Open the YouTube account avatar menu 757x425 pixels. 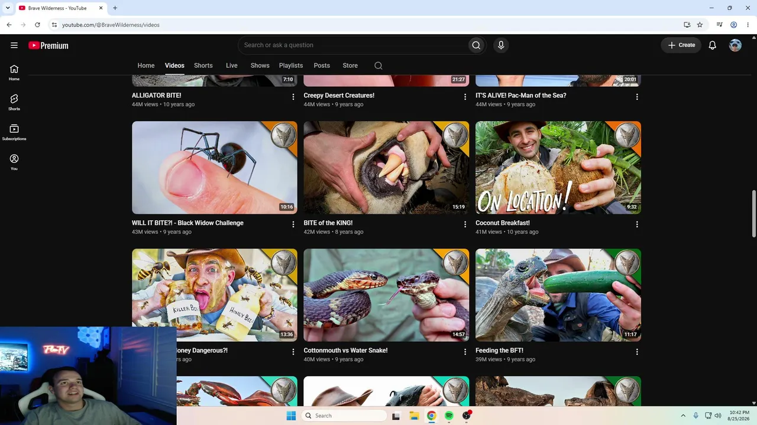735,45
